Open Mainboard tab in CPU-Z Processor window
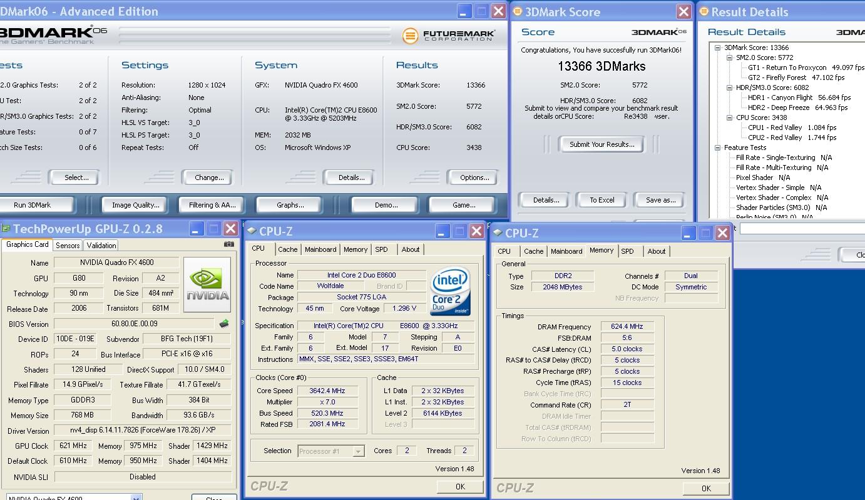The image size is (865, 500). click(320, 249)
